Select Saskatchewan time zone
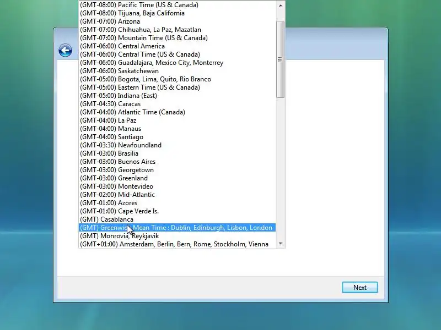441x330 pixels. (x=177, y=71)
